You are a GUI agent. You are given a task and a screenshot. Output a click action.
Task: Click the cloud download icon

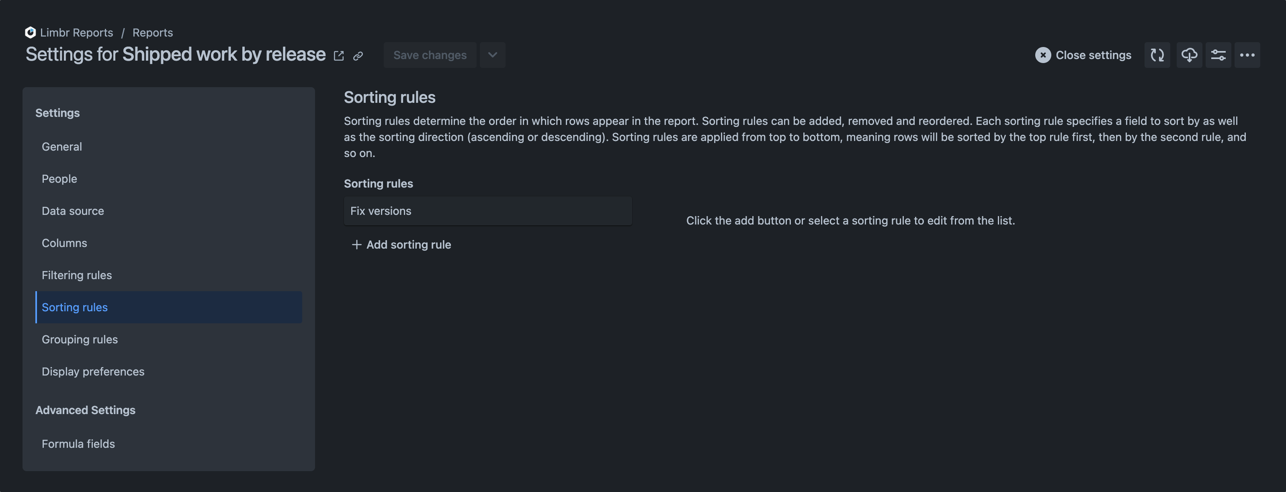[x=1189, y=55]
